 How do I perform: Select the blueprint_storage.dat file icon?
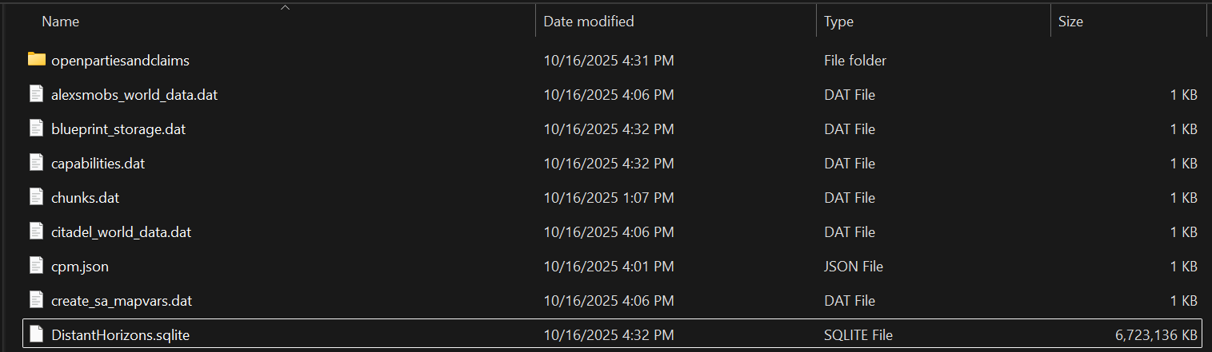click(x=36, y=129)
